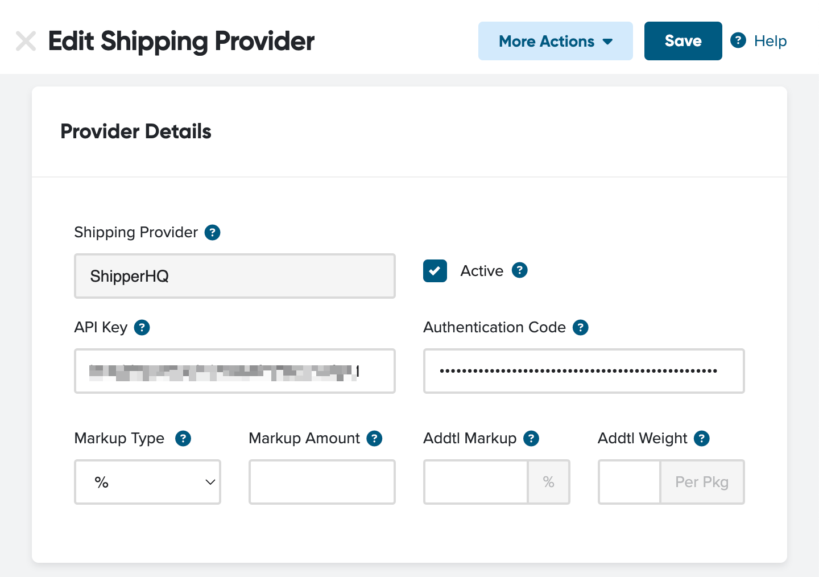Show help tooltip for API Key
This screenshot has width=819, height=577.
[142, 327]
